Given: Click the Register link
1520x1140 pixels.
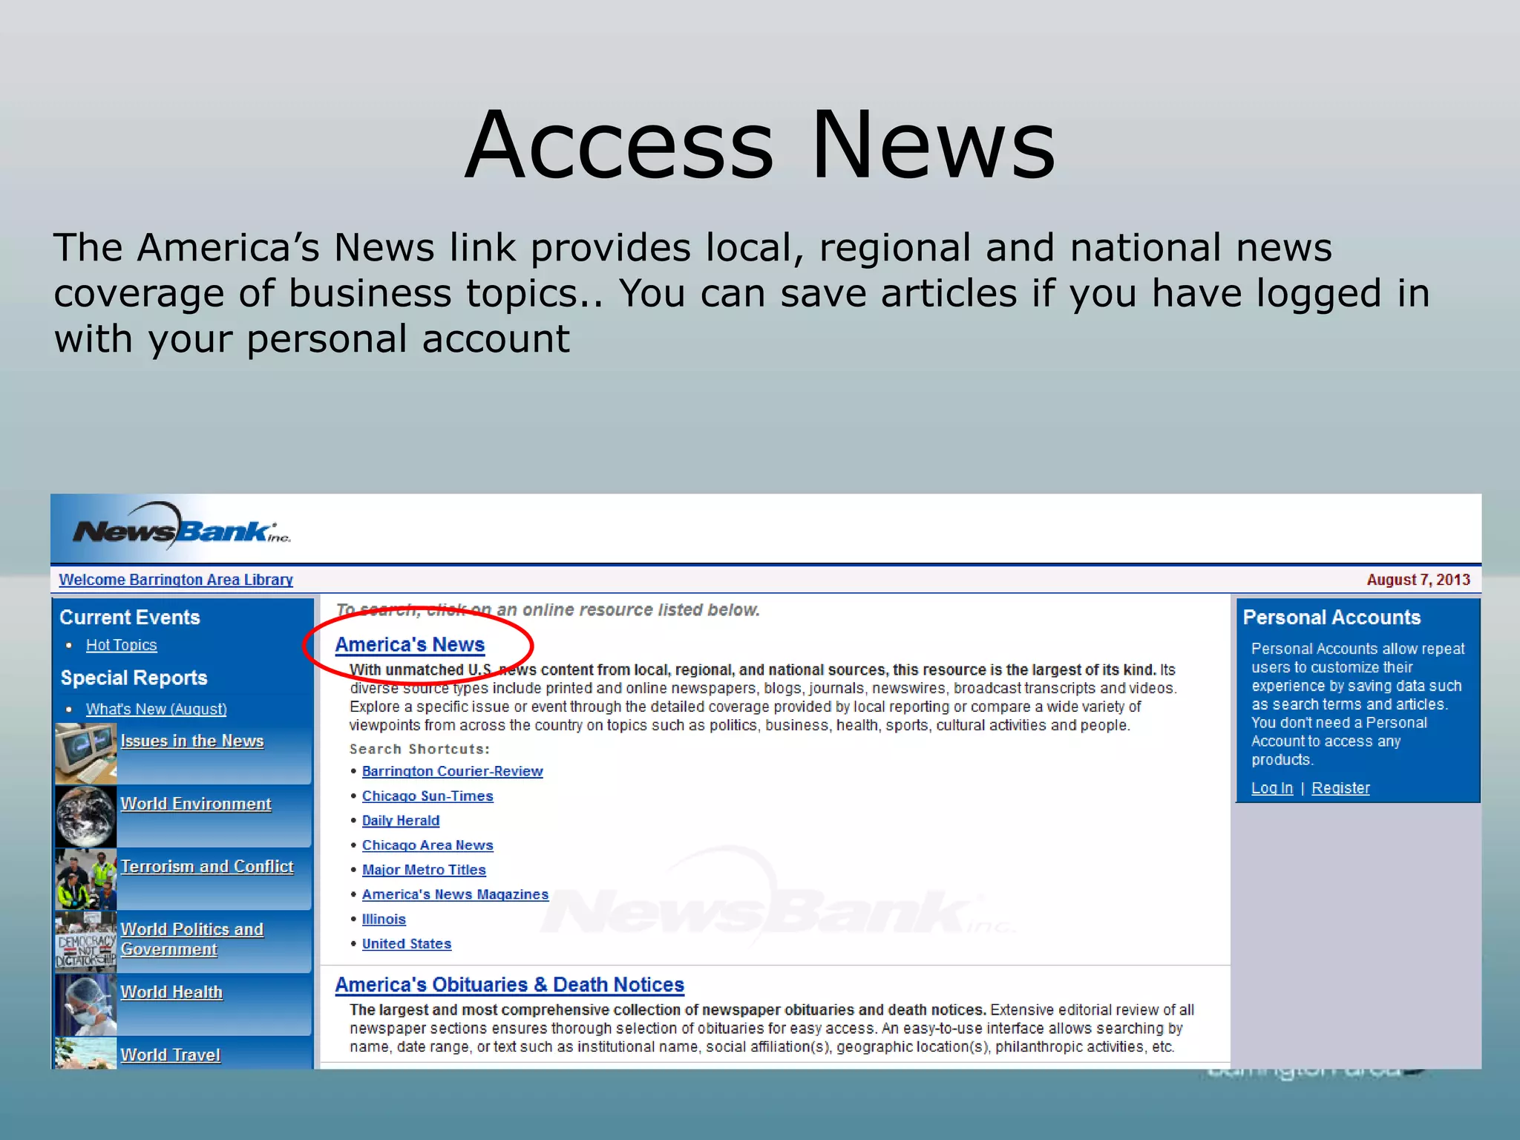Looking at the screenshot, I should click(1340, 788).
